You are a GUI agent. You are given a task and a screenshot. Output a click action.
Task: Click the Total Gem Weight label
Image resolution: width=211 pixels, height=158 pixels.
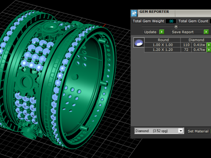click(148, 21)
